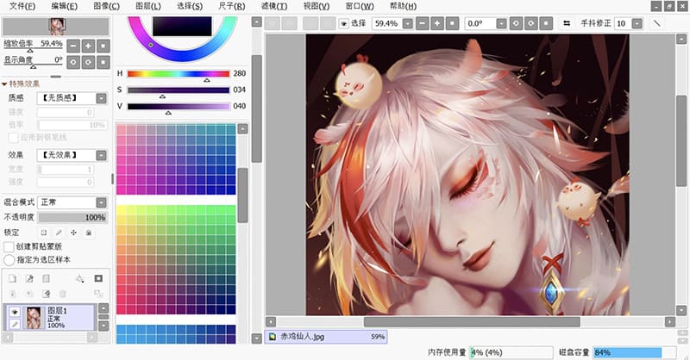Open the 手抖修正 stabilizer value dropdown

click(x=637, y=23)
